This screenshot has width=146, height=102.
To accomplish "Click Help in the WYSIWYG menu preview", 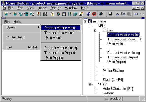I will [x=17, y=22].
